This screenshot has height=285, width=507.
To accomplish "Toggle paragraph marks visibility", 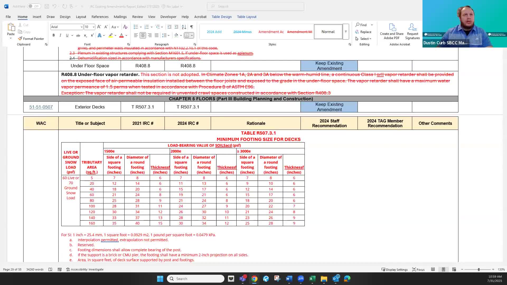I will click(x=192, y=27).
